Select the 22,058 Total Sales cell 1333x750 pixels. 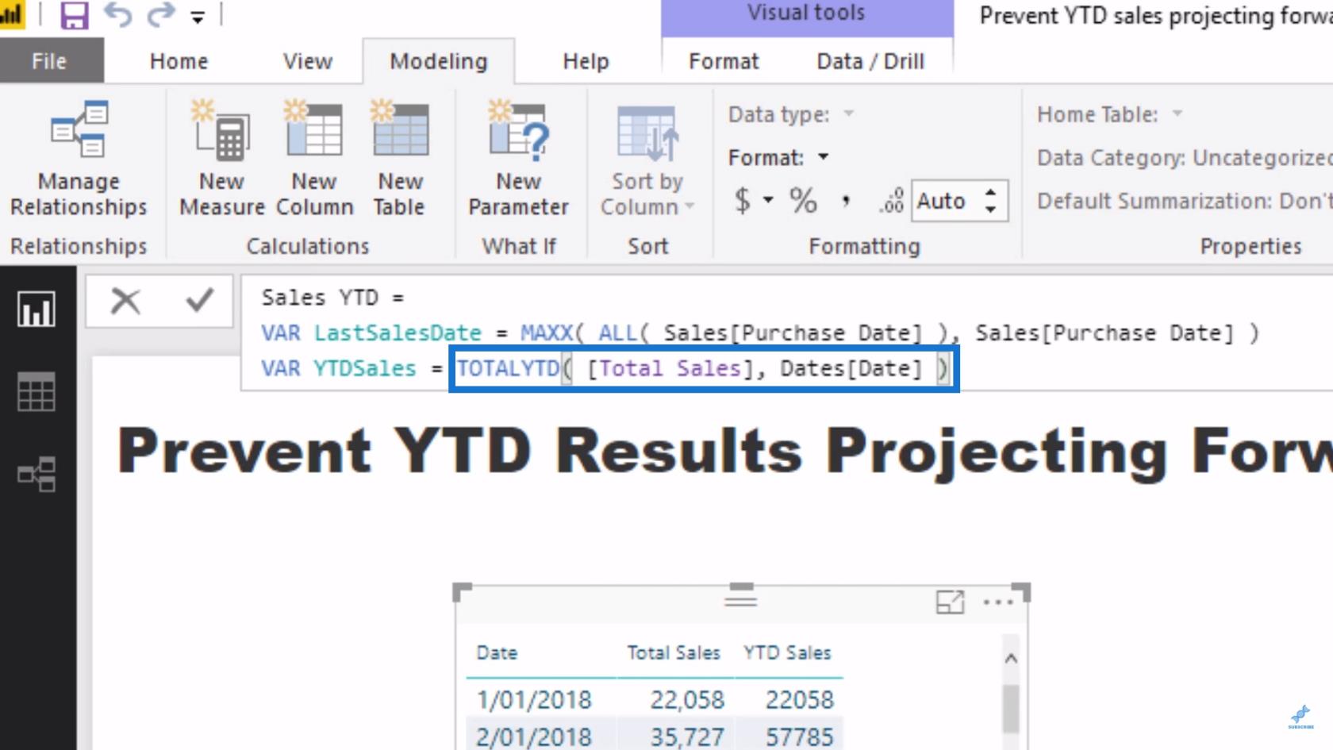[x=687, y=699]
